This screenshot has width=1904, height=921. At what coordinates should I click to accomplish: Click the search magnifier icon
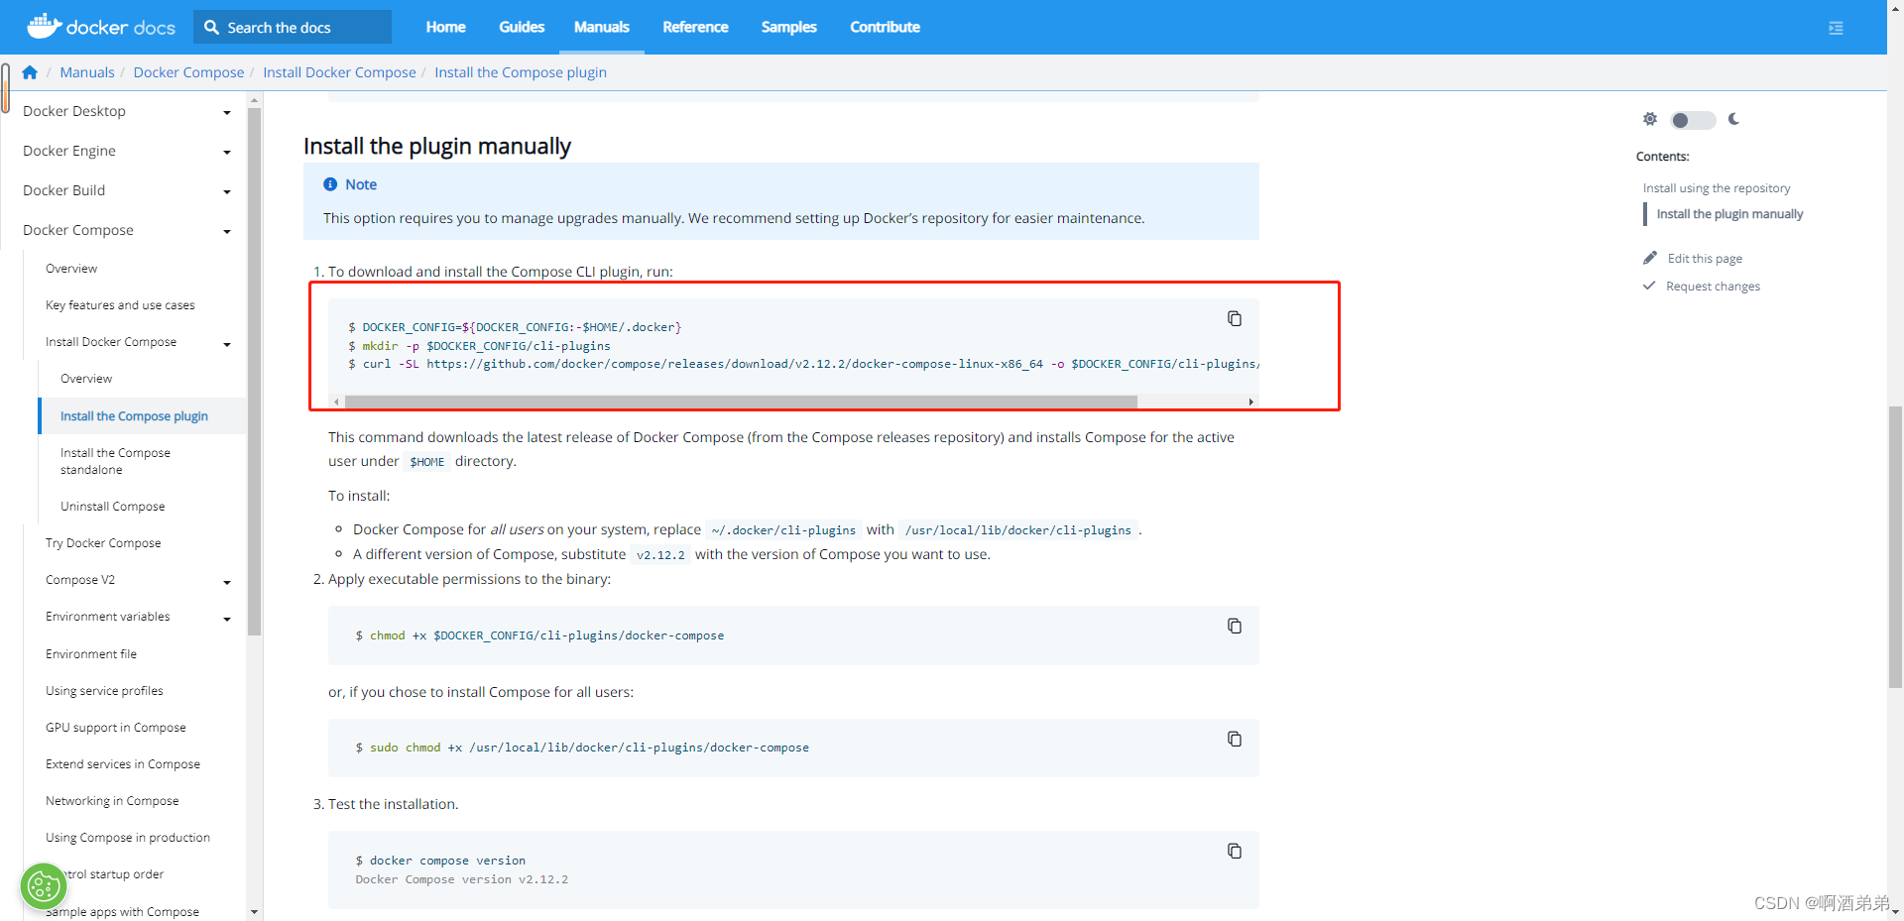pyautogui.click(x=211, y=28)
